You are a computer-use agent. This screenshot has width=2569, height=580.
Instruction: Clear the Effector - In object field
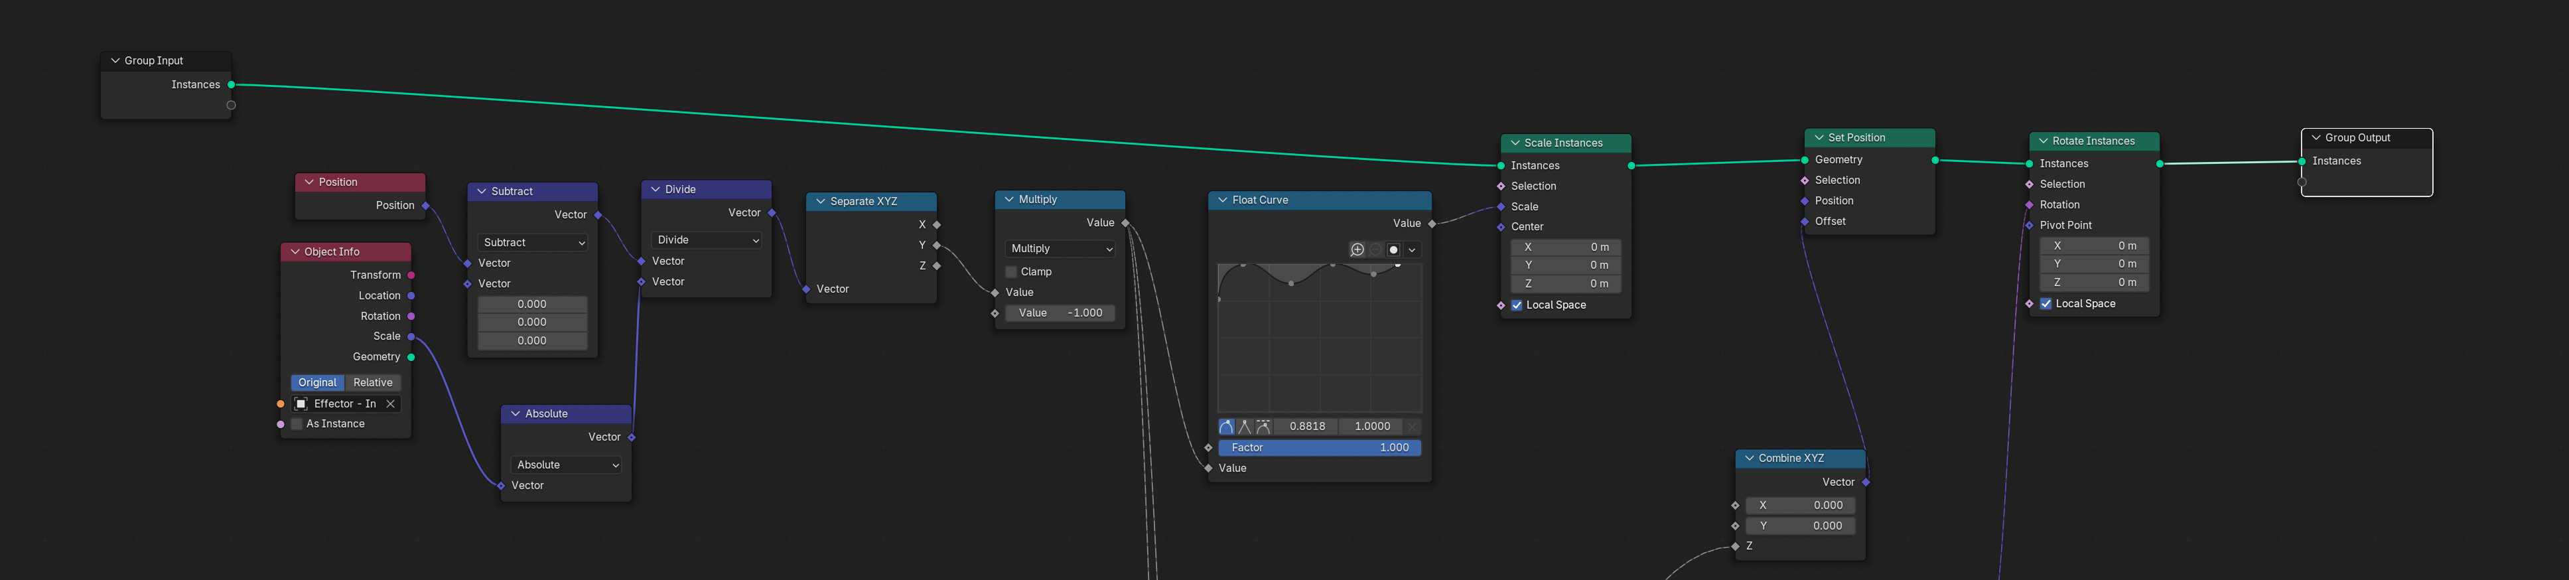coord(391,404)
